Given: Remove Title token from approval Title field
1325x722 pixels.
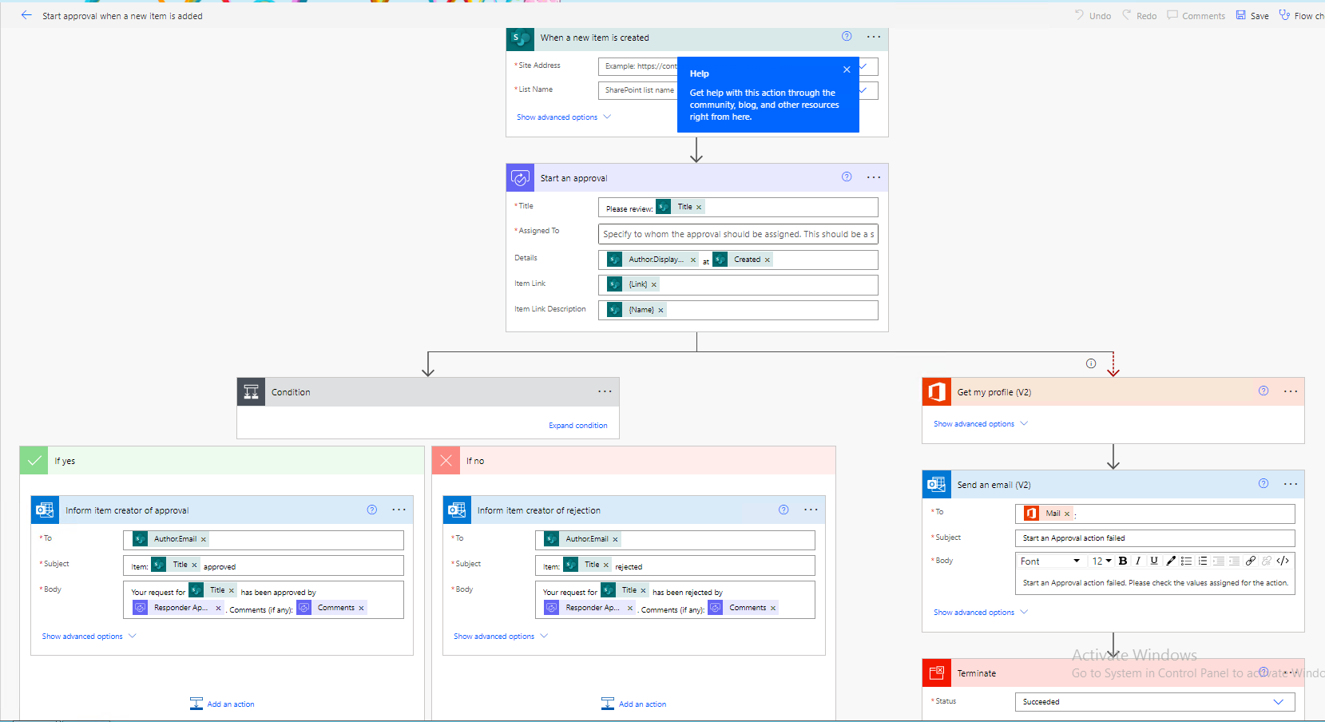Looking at the screenshot, I should 699,208.
